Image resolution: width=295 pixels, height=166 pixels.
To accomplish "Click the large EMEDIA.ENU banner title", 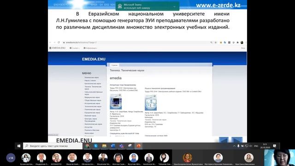I will pos(94,59).
